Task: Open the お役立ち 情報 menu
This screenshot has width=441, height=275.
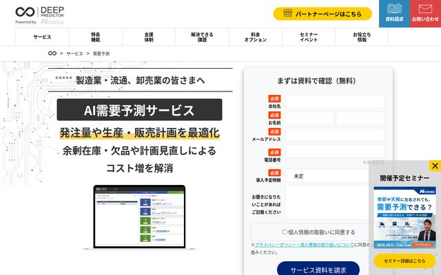Action: coord(362,37)
